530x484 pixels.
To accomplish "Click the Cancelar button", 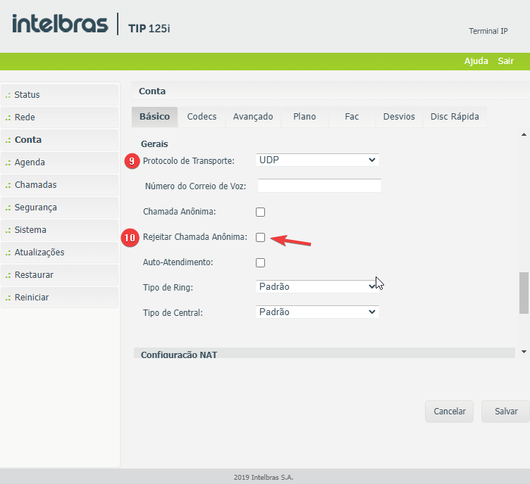I will tap(449, 412).
